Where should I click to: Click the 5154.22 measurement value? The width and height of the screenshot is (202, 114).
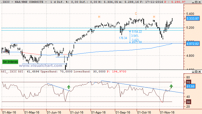coord(137,32)
